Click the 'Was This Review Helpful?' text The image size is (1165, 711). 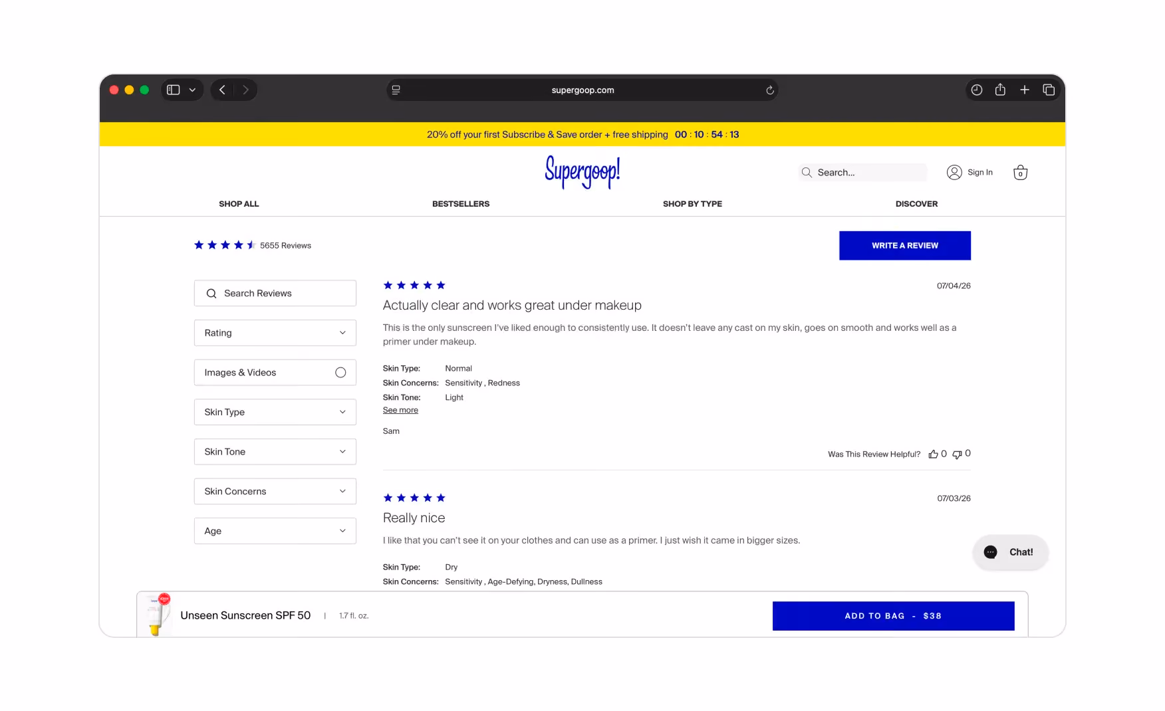click(x=874, y=455)
